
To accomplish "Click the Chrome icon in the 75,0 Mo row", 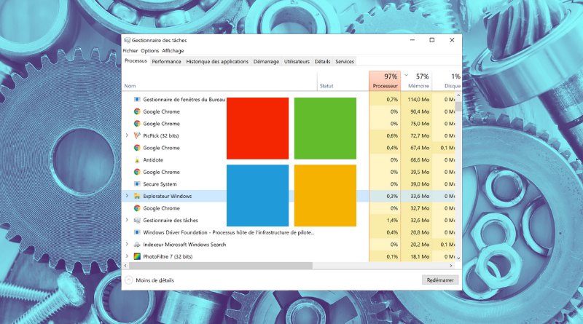I will point(137,123).
